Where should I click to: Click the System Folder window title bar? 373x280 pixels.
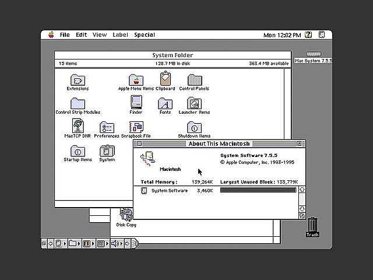click(173, 55)
